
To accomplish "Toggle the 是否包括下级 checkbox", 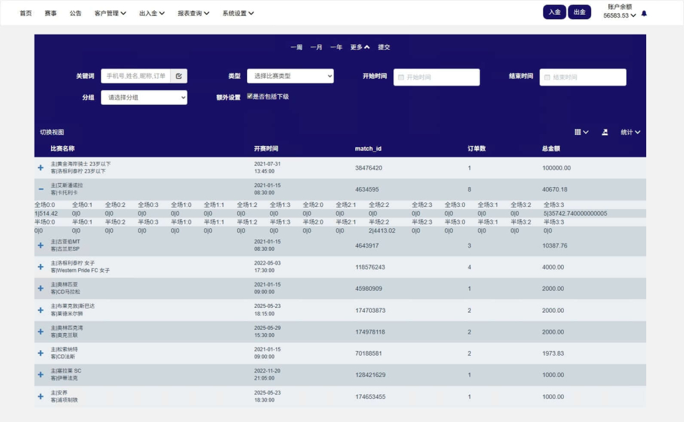I will pyautogui.click(x=250, y=96).
